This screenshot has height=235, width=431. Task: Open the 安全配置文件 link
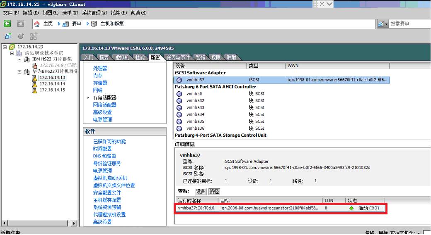[x=107, y=193]
